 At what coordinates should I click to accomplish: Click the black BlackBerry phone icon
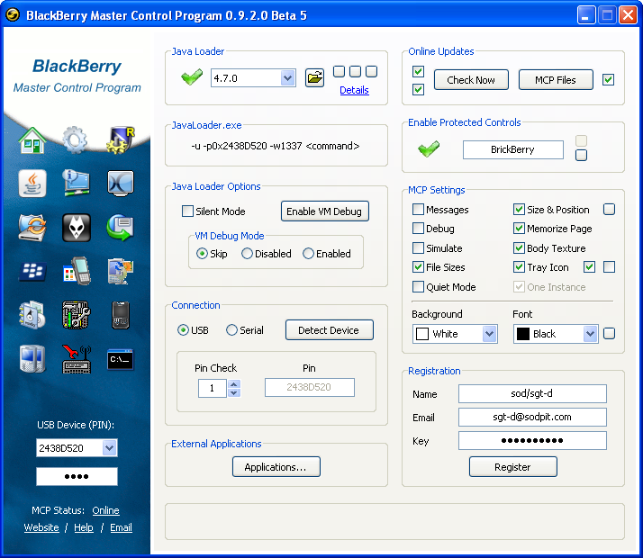[x=121, y=315]
